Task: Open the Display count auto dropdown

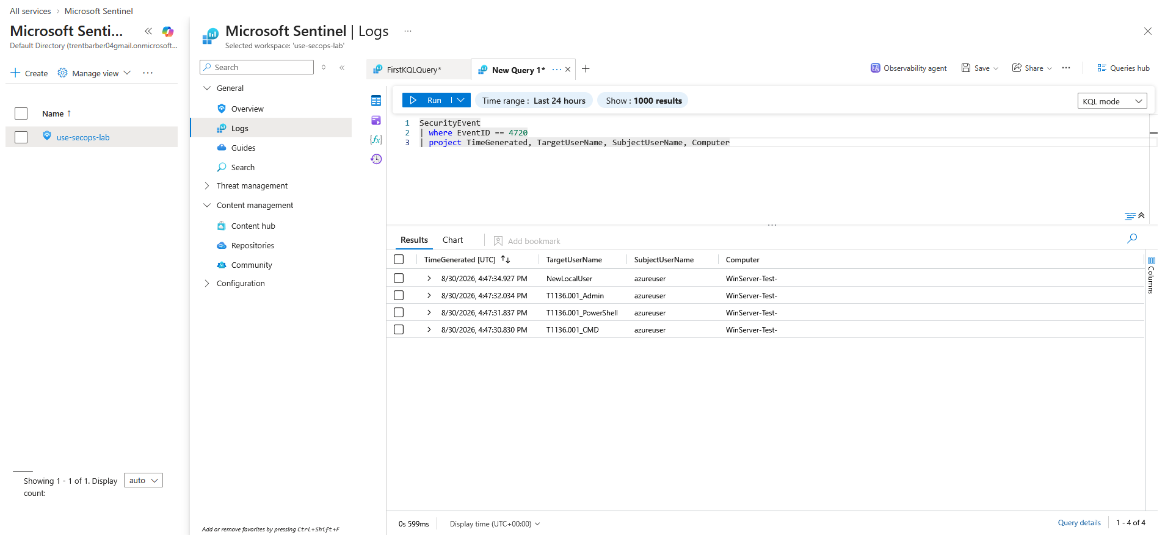Action: [143, 480]
